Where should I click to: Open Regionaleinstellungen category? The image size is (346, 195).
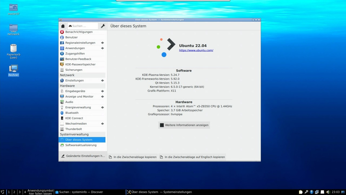point(82,43)
